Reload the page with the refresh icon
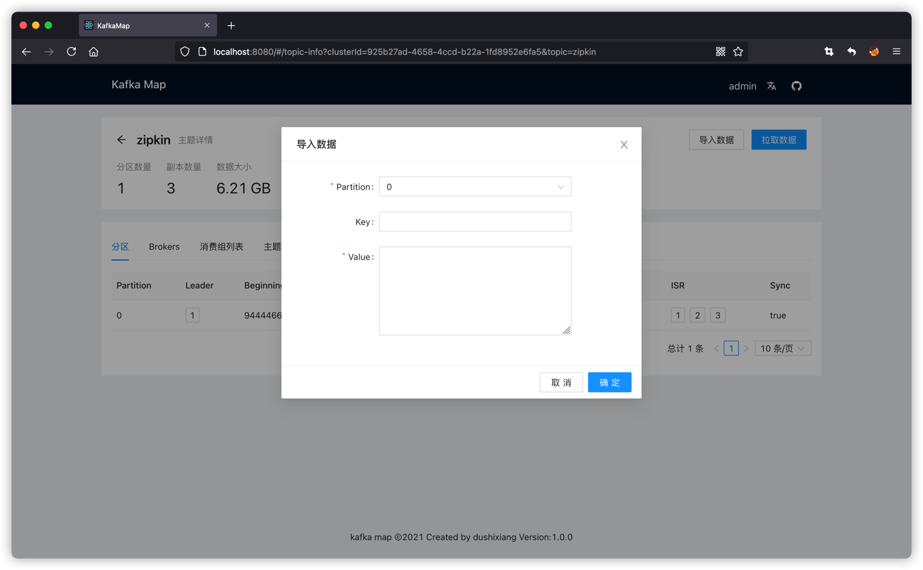Image resolution: width=923 pixels, height=570 pixels. pos(71,51)
